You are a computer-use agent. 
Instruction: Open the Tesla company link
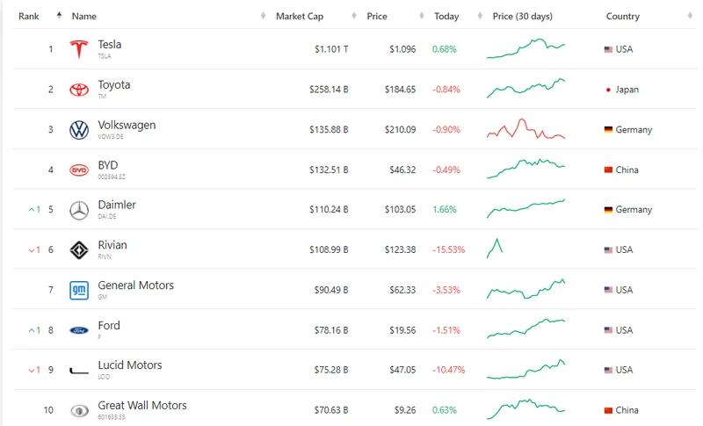pos(109,44)
